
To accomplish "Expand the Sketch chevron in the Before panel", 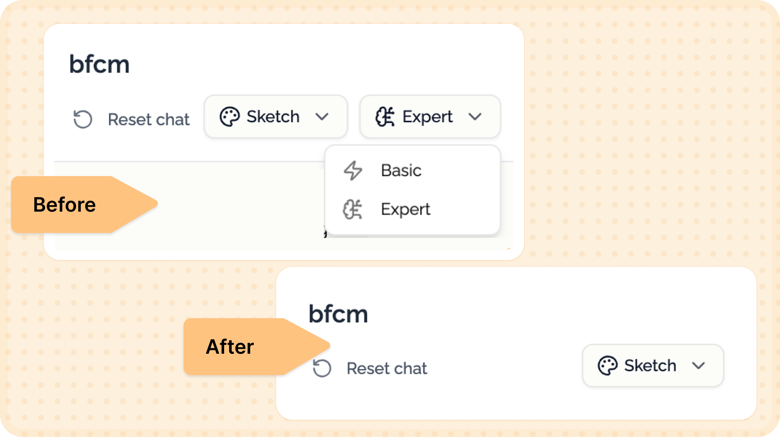I will (322, 117).
